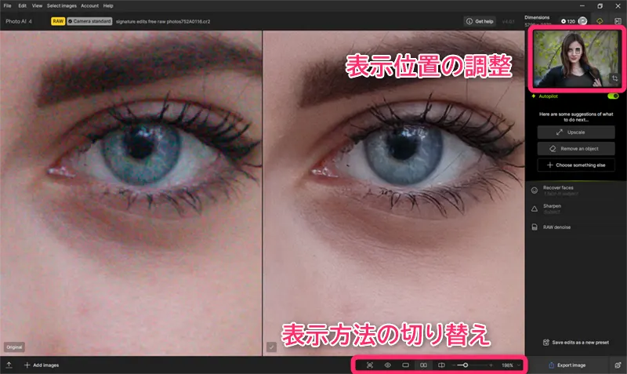
Task: Click Save edits as a new preset
Action: 576,343
